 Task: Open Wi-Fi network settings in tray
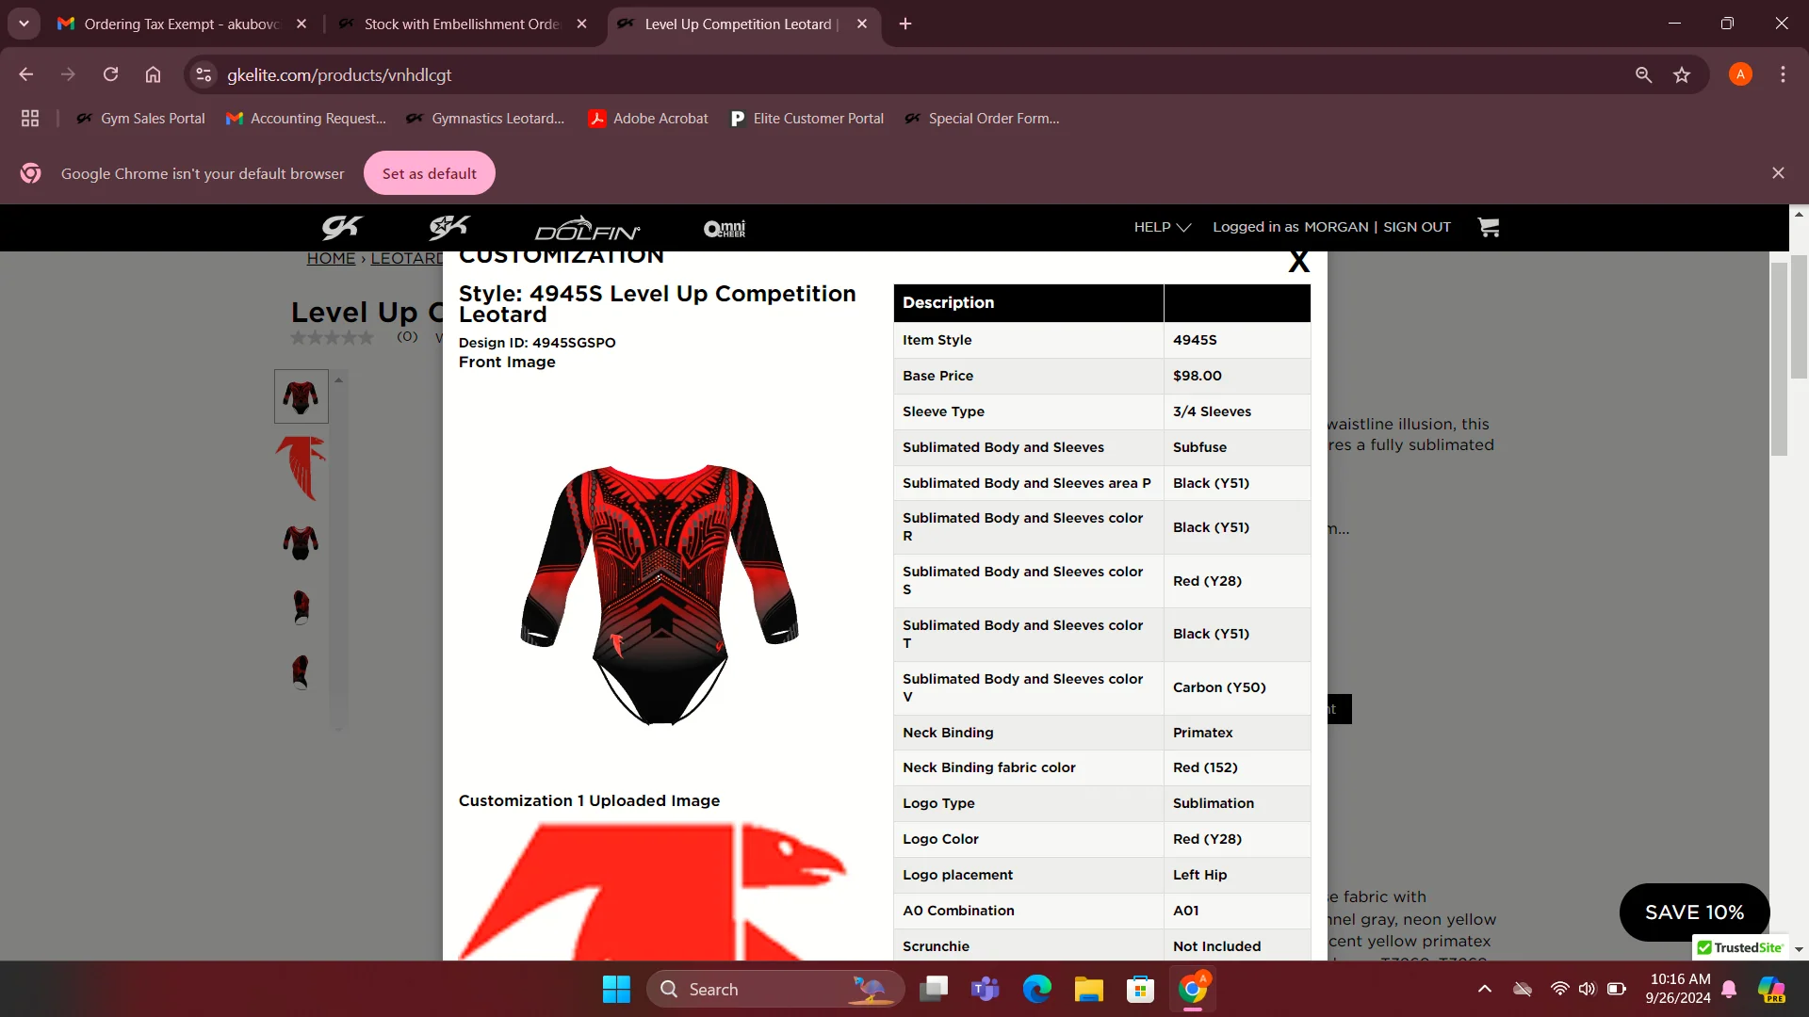point(1560,989)
